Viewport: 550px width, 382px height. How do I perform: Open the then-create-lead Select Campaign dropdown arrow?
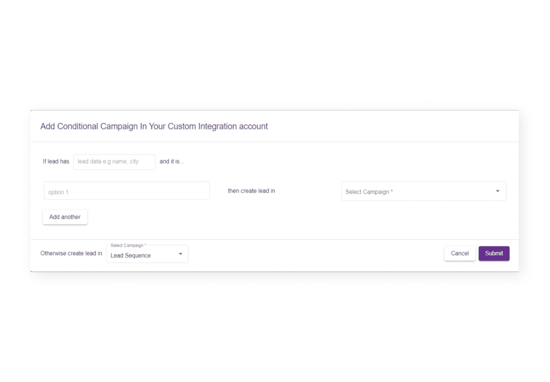click(498, 191)
